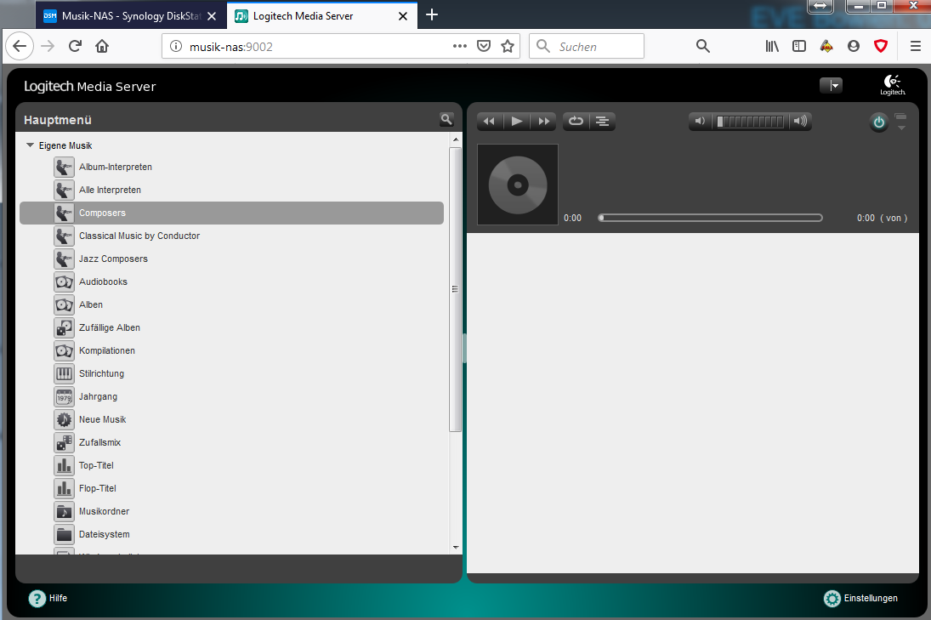Click the Flop-Titel chart icon
Viewport: 931px width, 620px height.
point(64,488)
